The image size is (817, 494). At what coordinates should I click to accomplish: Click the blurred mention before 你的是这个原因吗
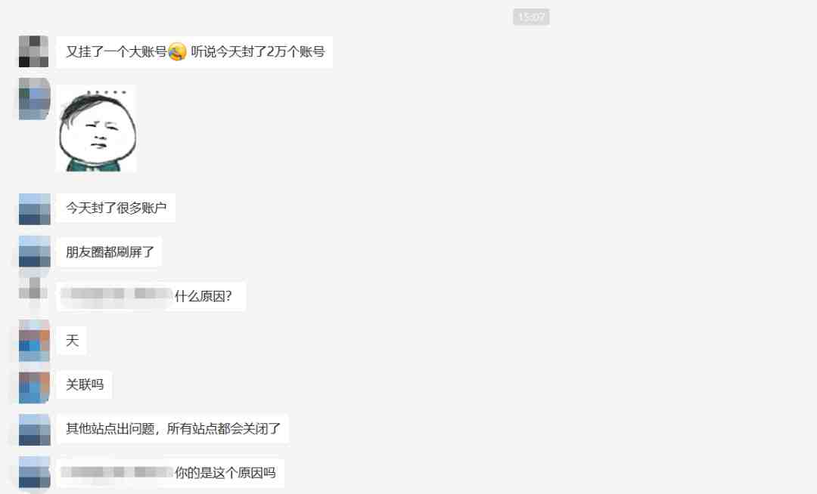pyautogui.click(x=116, y=472)
